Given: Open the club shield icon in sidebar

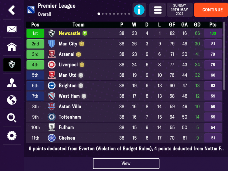Looking at the screenshot, I should coord(12,65).
